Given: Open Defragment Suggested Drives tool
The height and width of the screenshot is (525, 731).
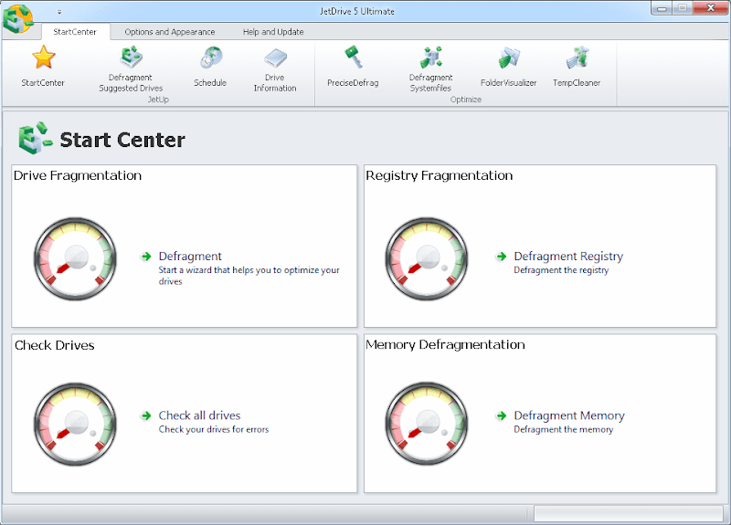Looking at the screenshot, I should coord(131,58).
